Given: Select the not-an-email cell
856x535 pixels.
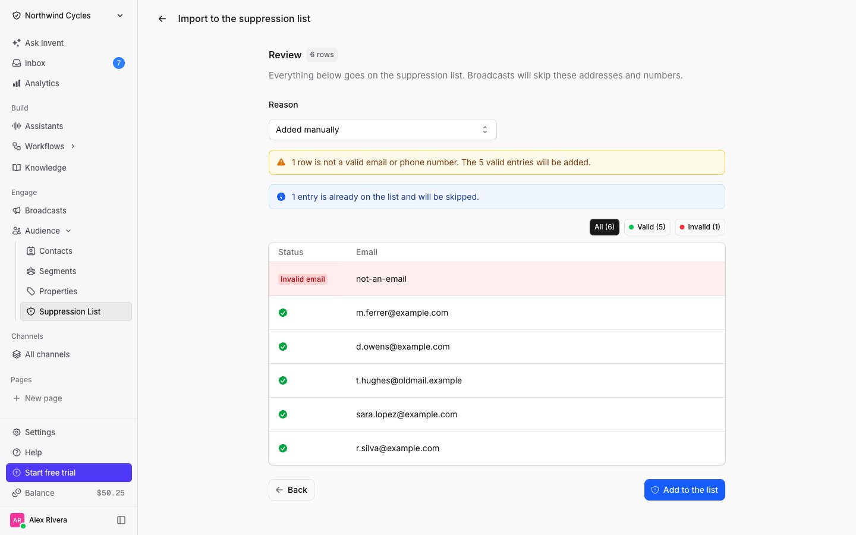Looking at the screenshot, I should (x=381, y=279).
